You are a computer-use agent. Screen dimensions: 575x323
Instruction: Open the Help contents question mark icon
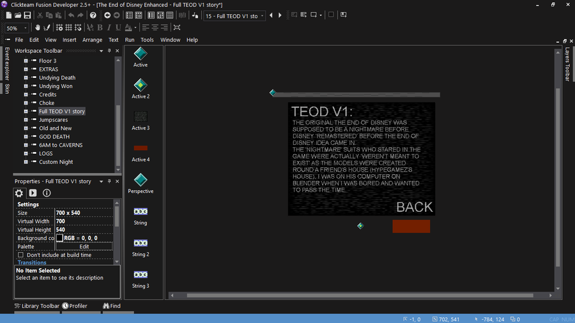93,15
